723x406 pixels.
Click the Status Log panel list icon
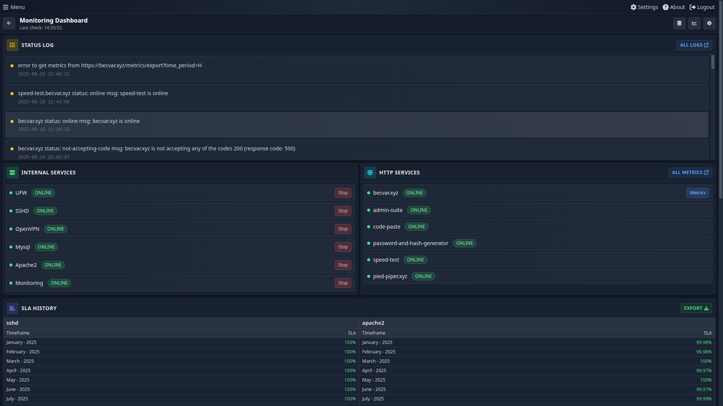tap(12, 45)
